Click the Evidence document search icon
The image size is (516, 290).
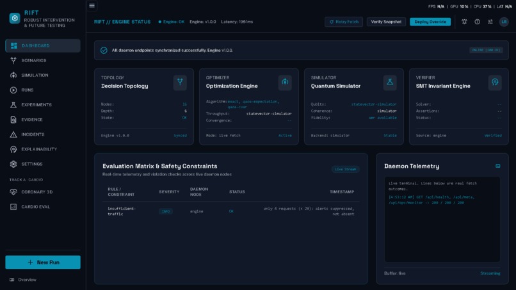pos(13,120)
